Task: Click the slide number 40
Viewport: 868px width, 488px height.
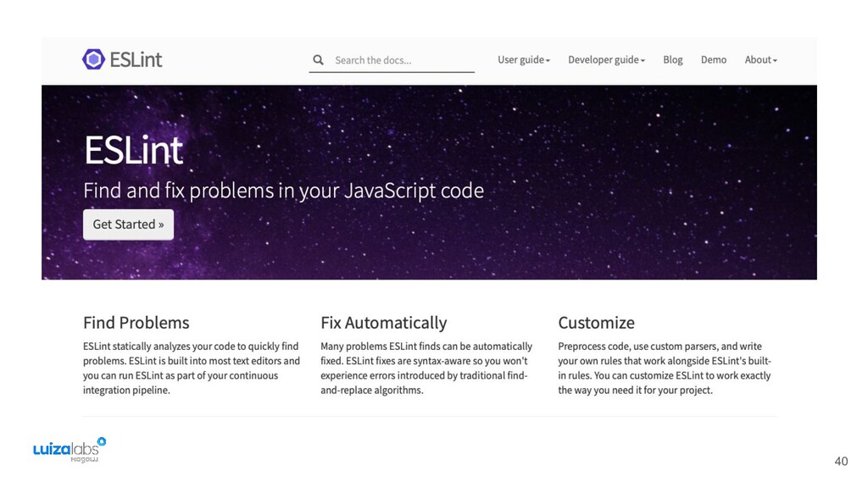Action: coord(841,461)
